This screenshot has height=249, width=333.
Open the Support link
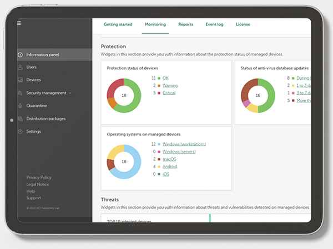[x=33, y=198]
